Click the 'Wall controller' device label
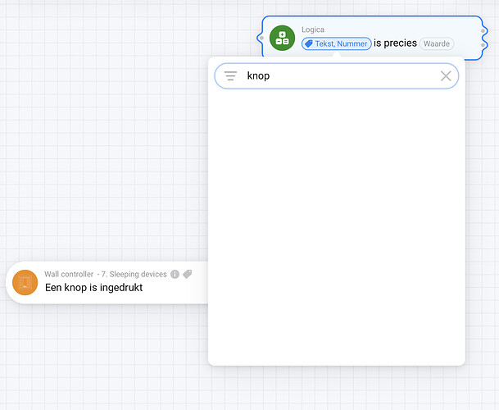The width and height of the screenshot is (499, 410). coord(69,274)
